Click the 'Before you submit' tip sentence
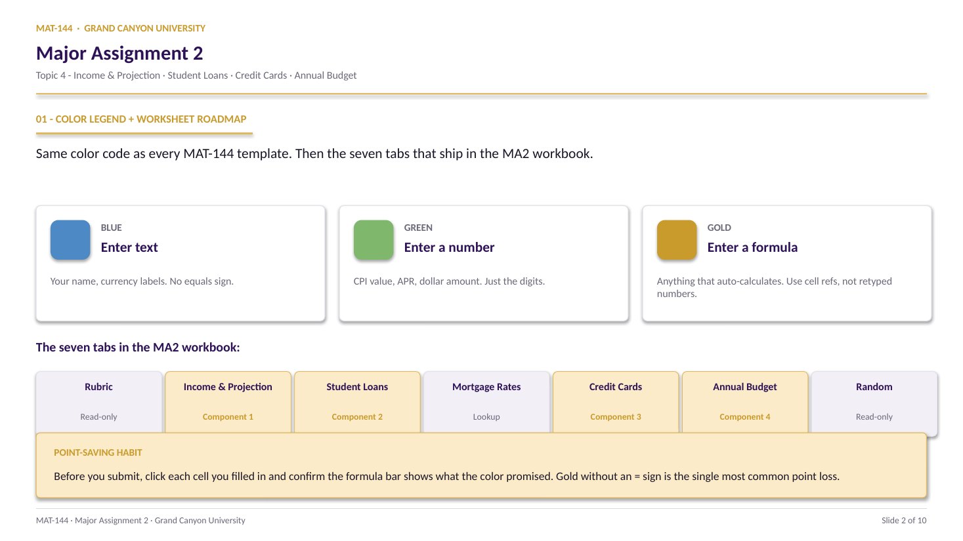The width and height of the screenshot is (963, 541). tap(446, 476)
